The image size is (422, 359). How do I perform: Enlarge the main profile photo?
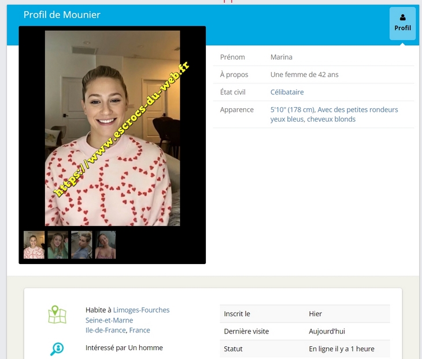112,128
